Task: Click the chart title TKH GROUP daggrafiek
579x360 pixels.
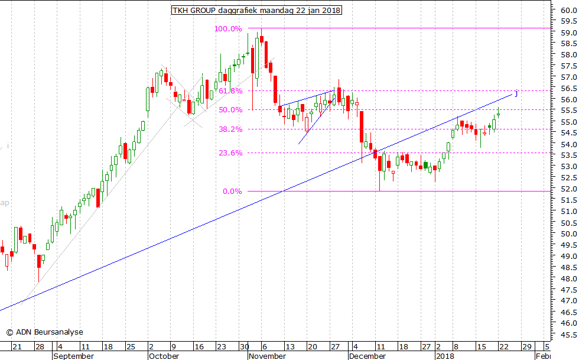Action: pyautogui.click(x=256, y=11)
